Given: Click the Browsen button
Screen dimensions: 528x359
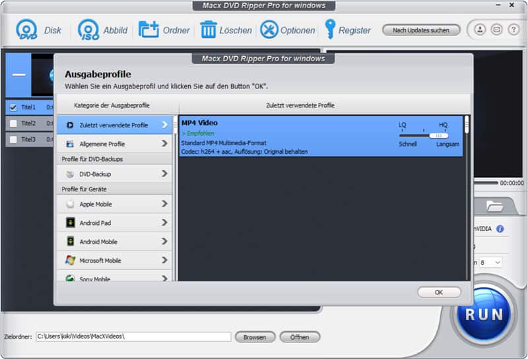Looking at the screenshot, I should coord(255,337).
